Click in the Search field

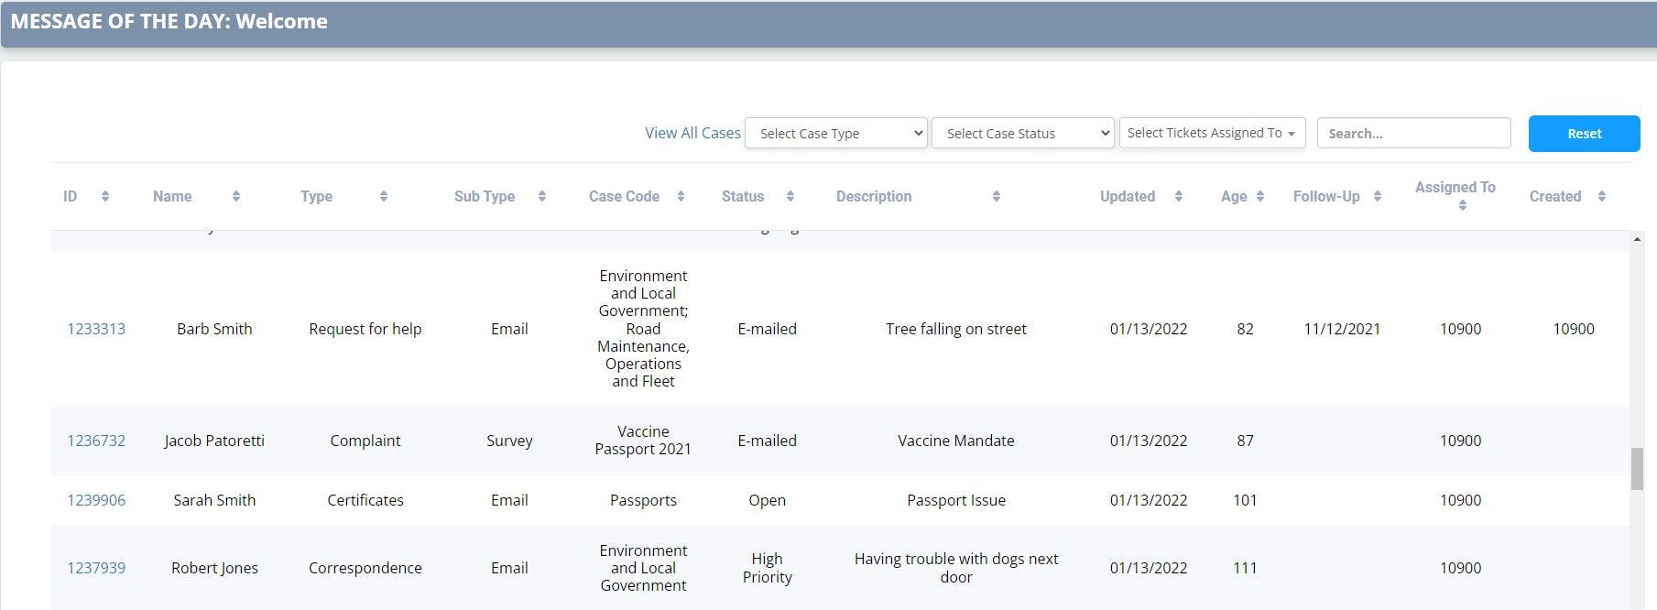coord(1413,134)
